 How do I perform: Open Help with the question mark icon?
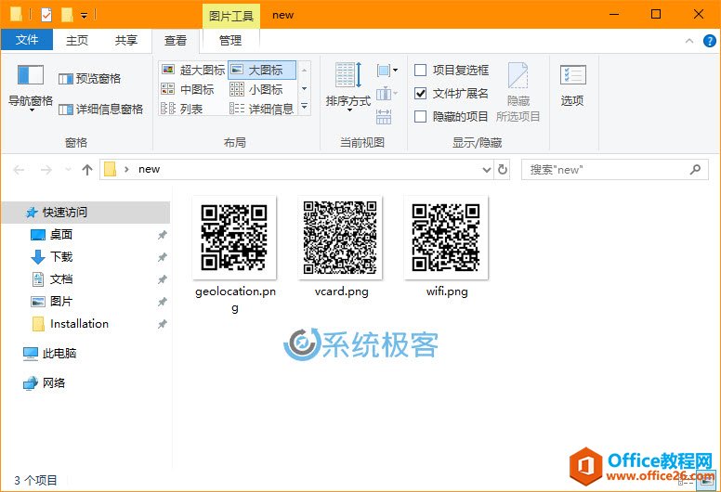click(x=710, y=41)
